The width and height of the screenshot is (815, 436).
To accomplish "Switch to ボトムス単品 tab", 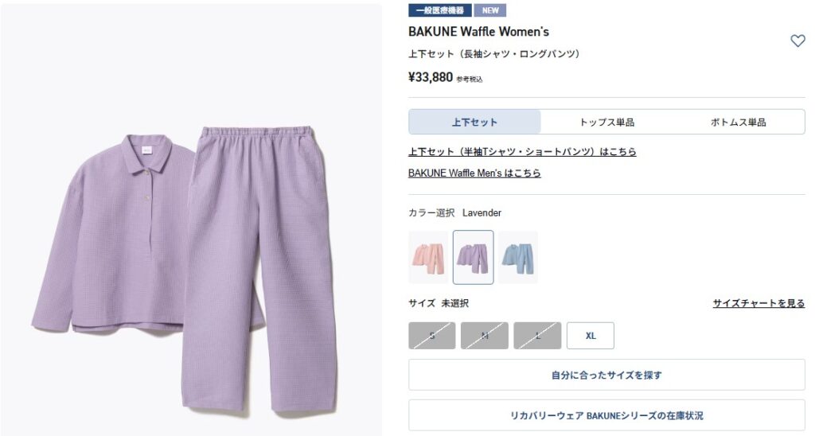I will pyautogui.click(x=738, y=122).
